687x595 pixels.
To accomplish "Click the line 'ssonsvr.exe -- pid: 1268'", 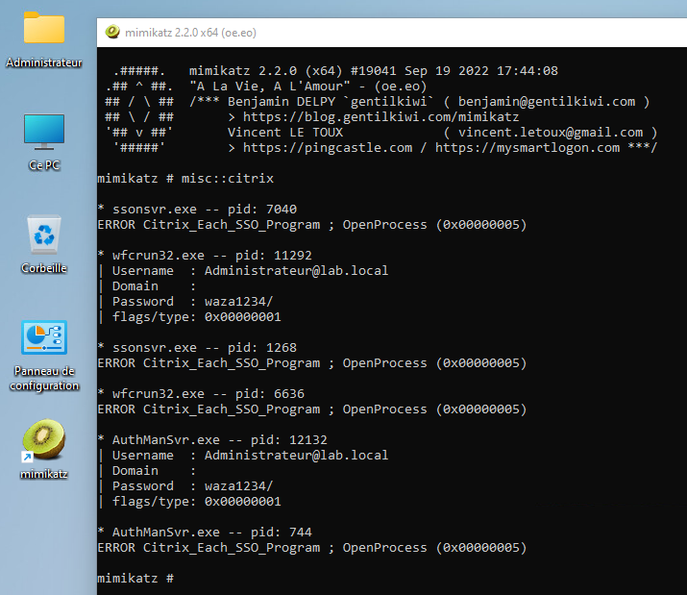I will click(x=197, y=348).
